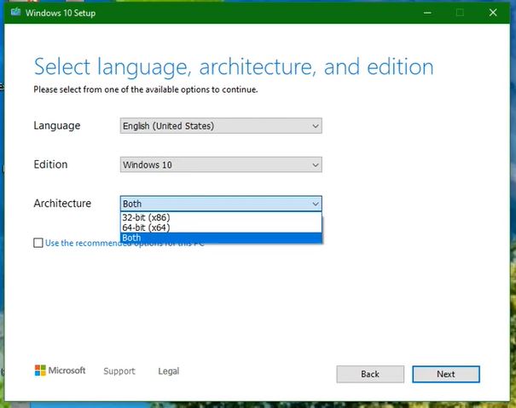Click the Next button
Image resolution: width=516 pixels, height=408 pixels.
point(446,374)
